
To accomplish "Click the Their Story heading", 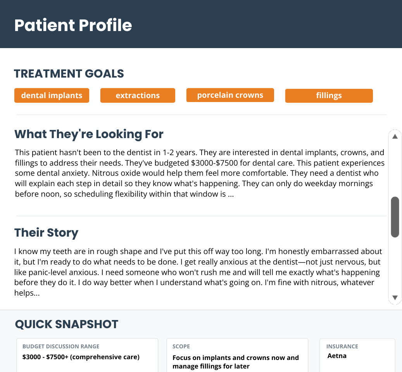I will [x=46, y=233].
